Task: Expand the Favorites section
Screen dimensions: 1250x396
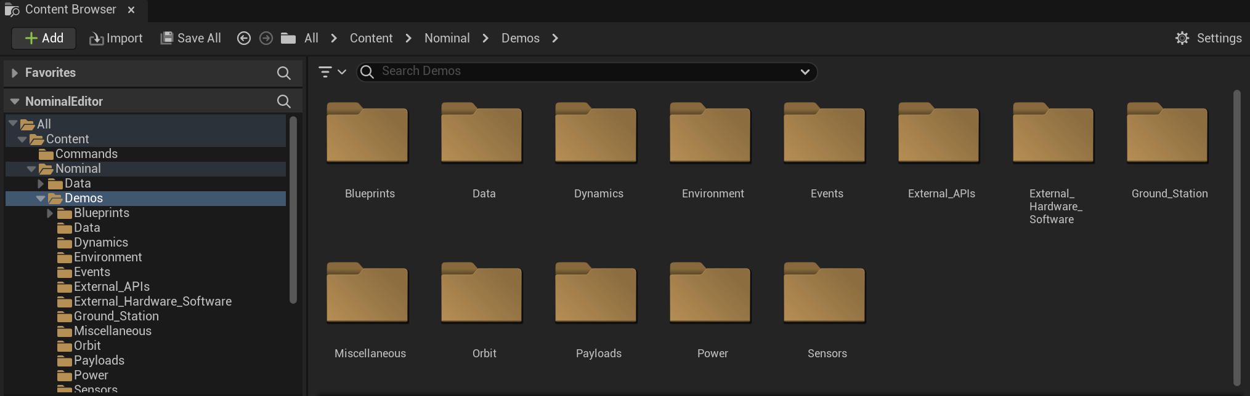Action: pyautogui.click(x=15, y=73)
